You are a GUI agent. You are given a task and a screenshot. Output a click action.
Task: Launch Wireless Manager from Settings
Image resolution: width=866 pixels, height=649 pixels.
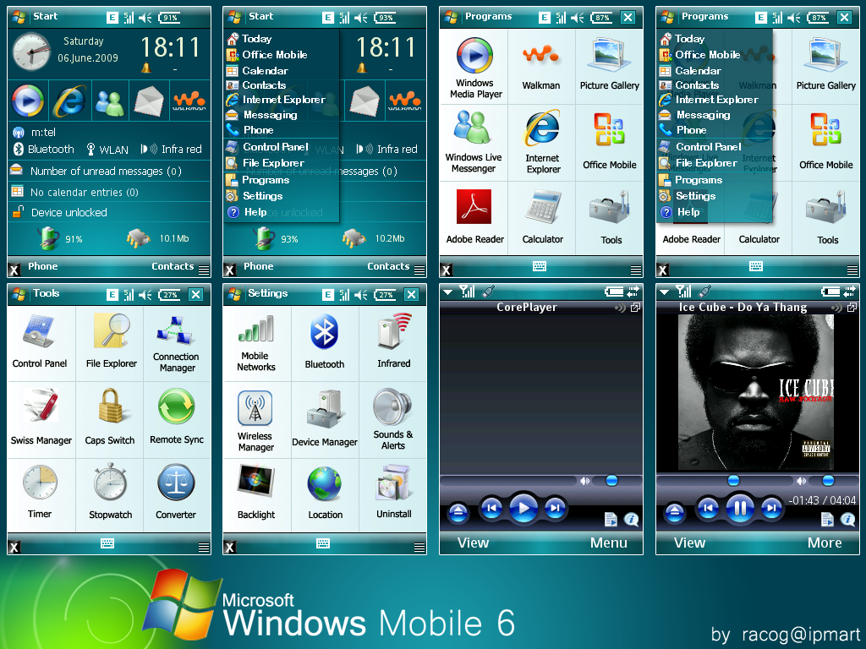[255, 421]
